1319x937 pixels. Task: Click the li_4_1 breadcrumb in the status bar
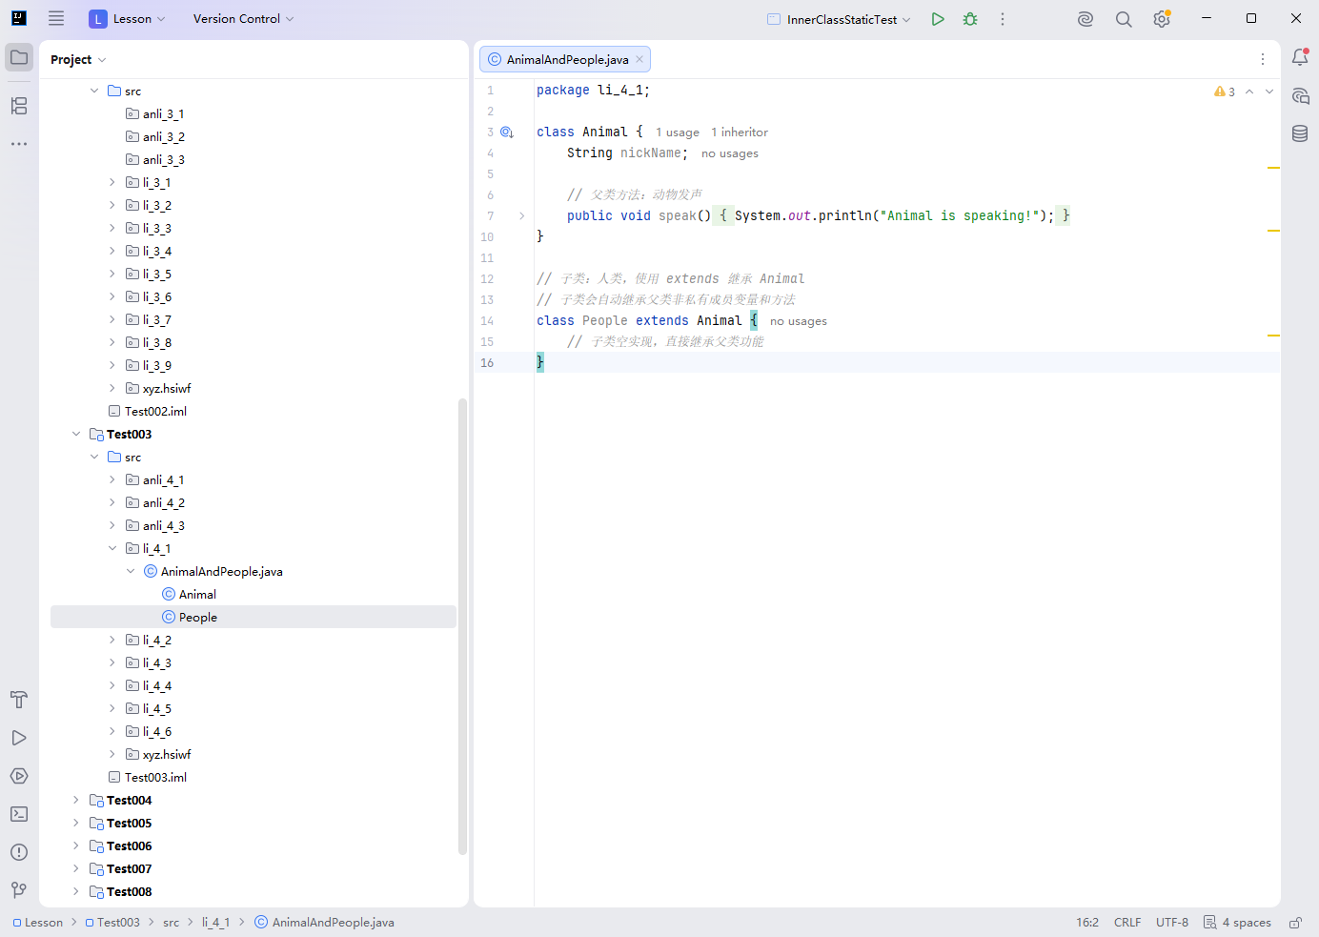(x=215, y=923)
